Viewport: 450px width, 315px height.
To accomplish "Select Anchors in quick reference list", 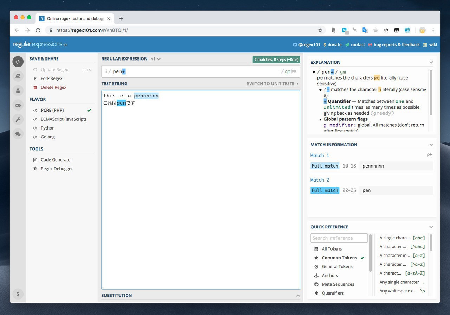I will tap(330, 275).
